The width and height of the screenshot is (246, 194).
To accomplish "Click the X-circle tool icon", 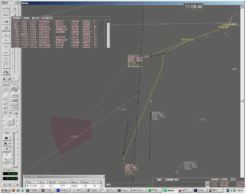I will coord(7,160).
